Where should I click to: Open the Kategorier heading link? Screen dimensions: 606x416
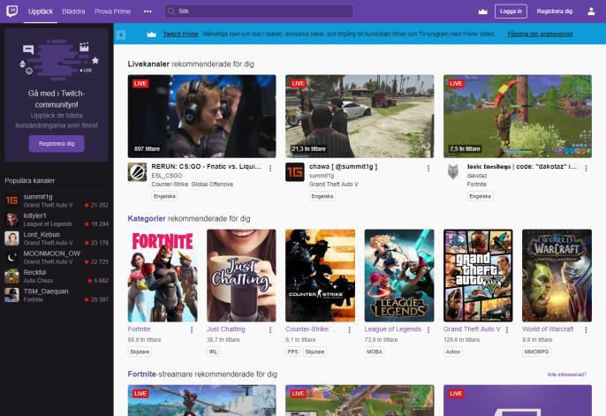[x=147, y=219]
